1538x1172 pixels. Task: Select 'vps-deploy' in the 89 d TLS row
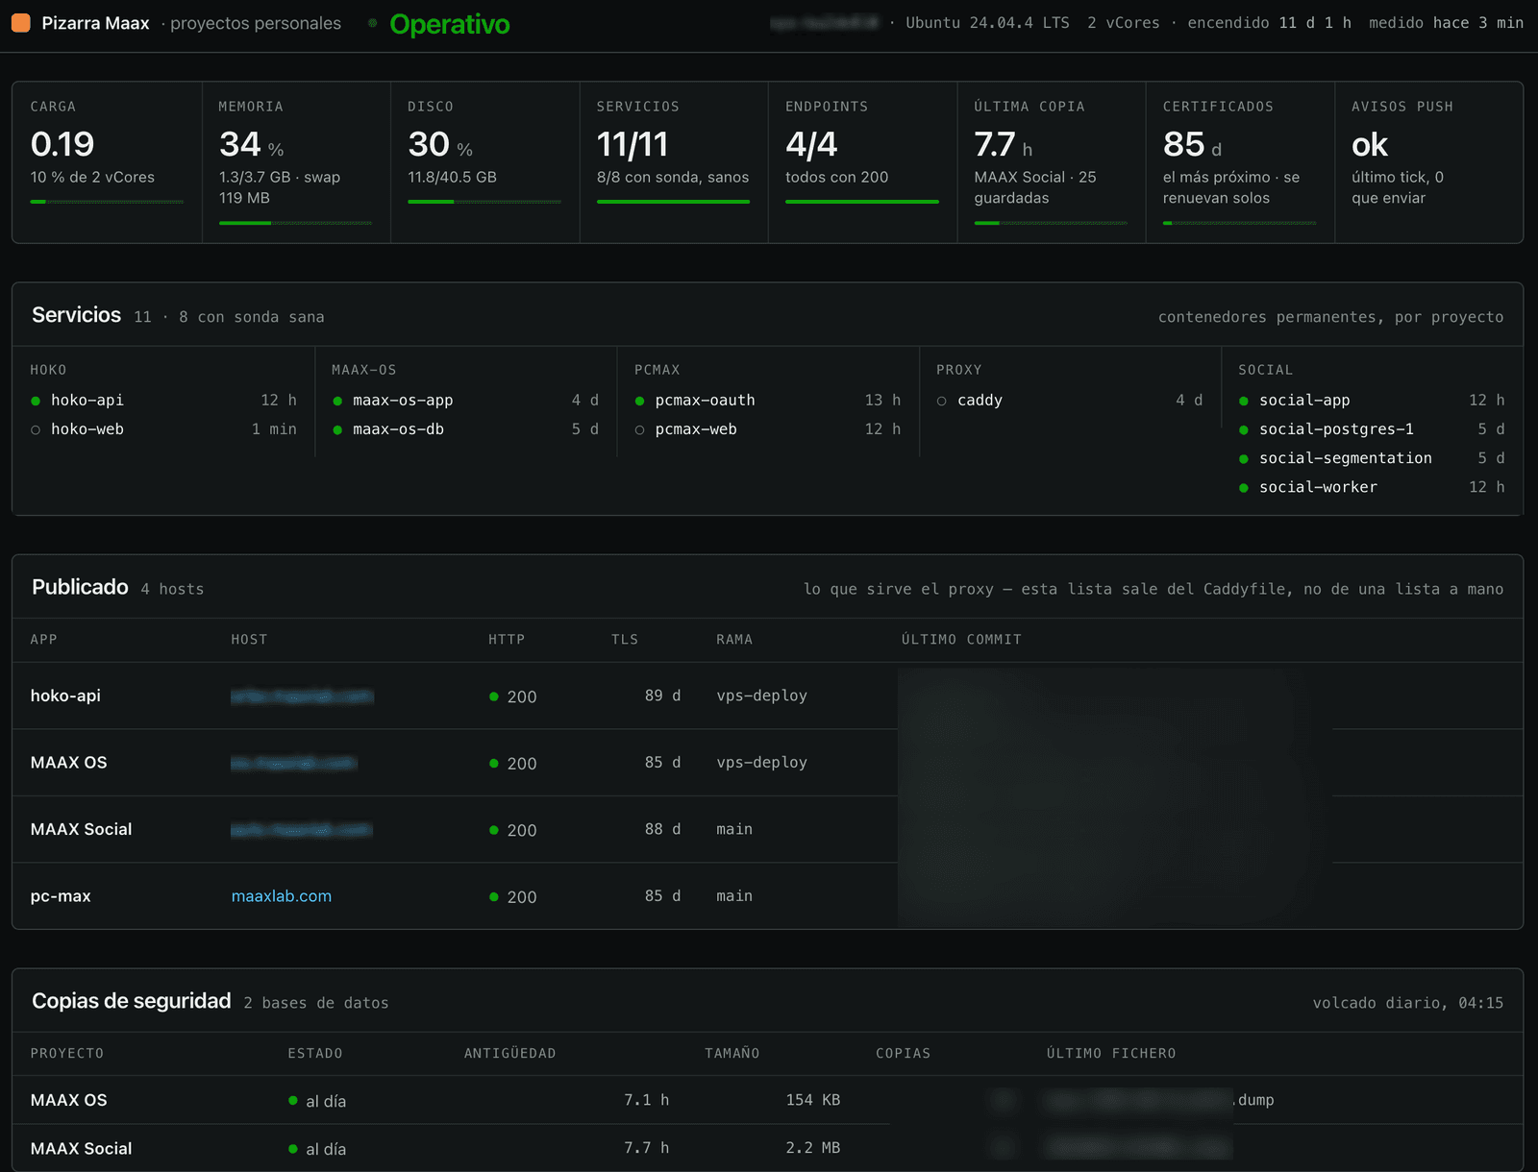761,696
